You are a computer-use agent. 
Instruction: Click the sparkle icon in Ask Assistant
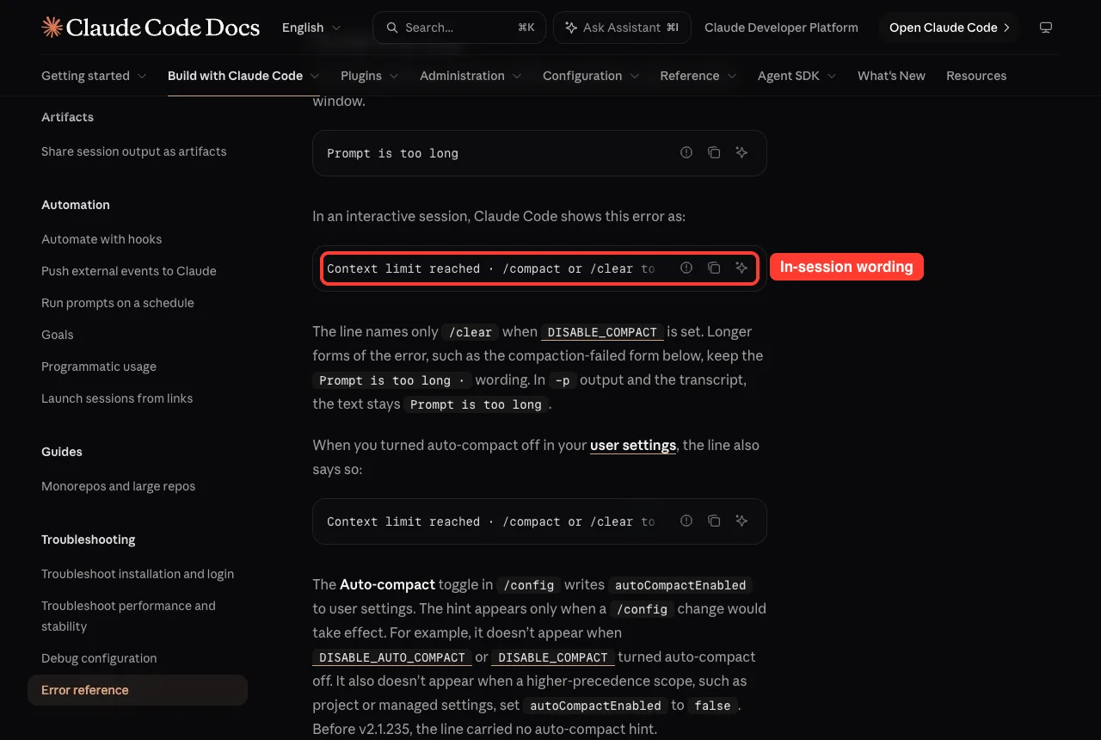pos(571,28)
